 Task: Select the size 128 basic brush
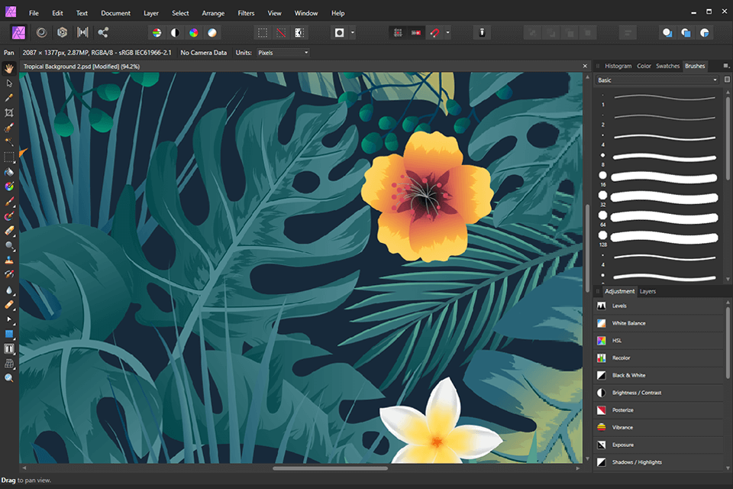point(659,238)
